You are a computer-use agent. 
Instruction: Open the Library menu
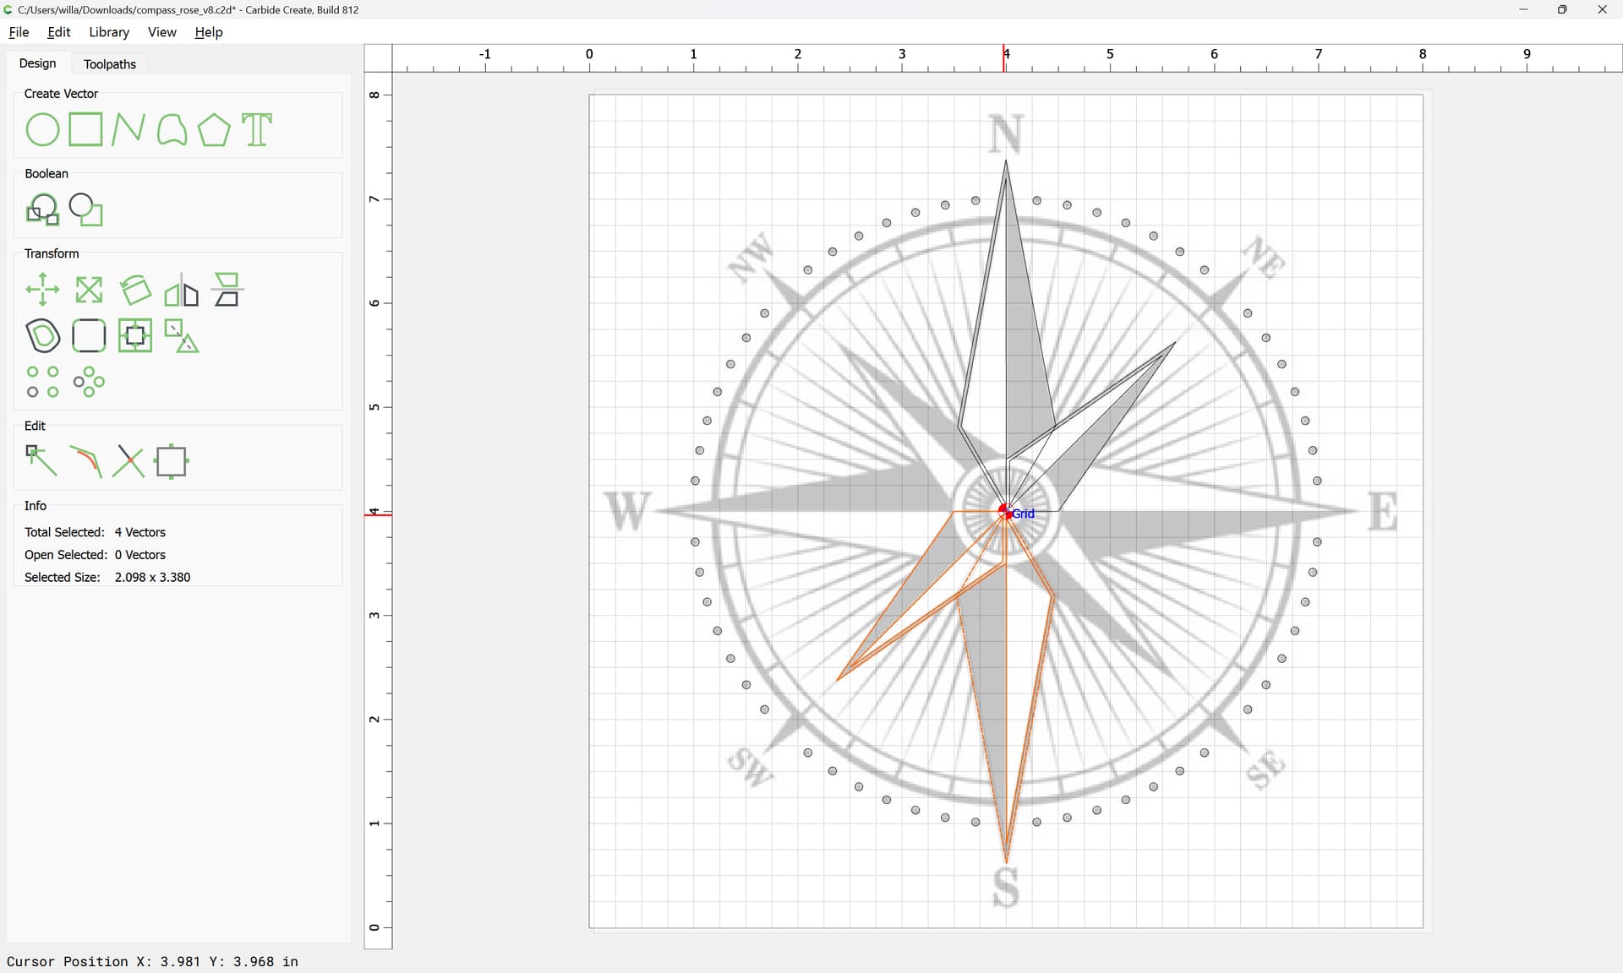109,32
